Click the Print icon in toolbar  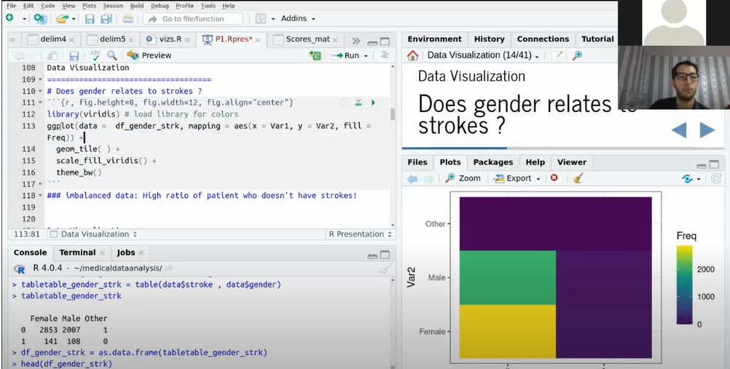click(128, 19)
